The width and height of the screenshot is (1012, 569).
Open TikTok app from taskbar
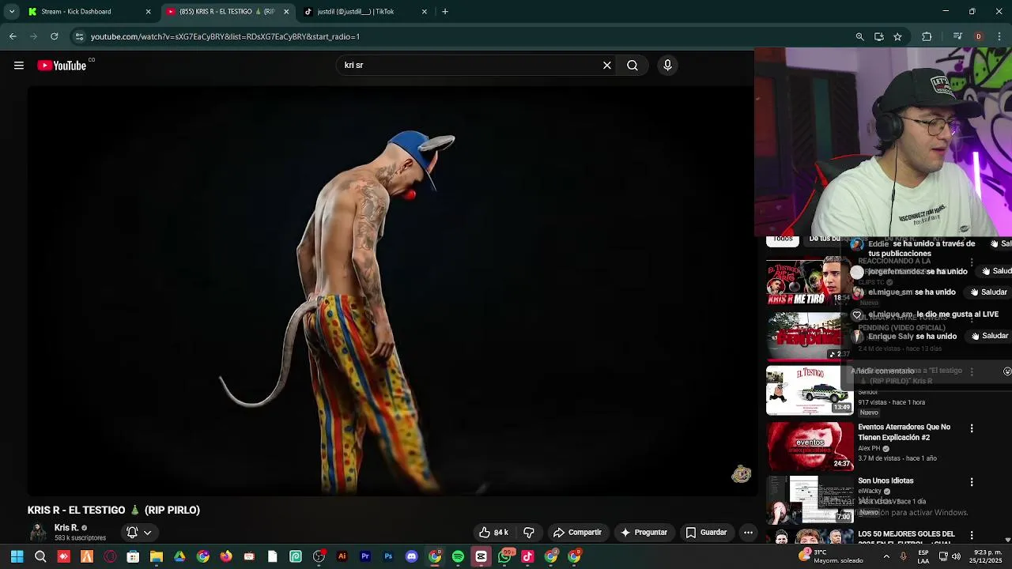point(527,557)
